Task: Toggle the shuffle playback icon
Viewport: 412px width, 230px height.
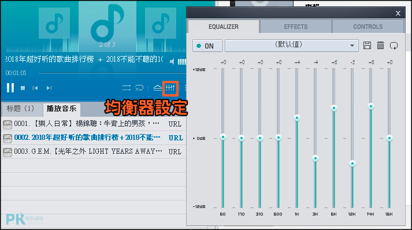Action: (x=127, y=88)
